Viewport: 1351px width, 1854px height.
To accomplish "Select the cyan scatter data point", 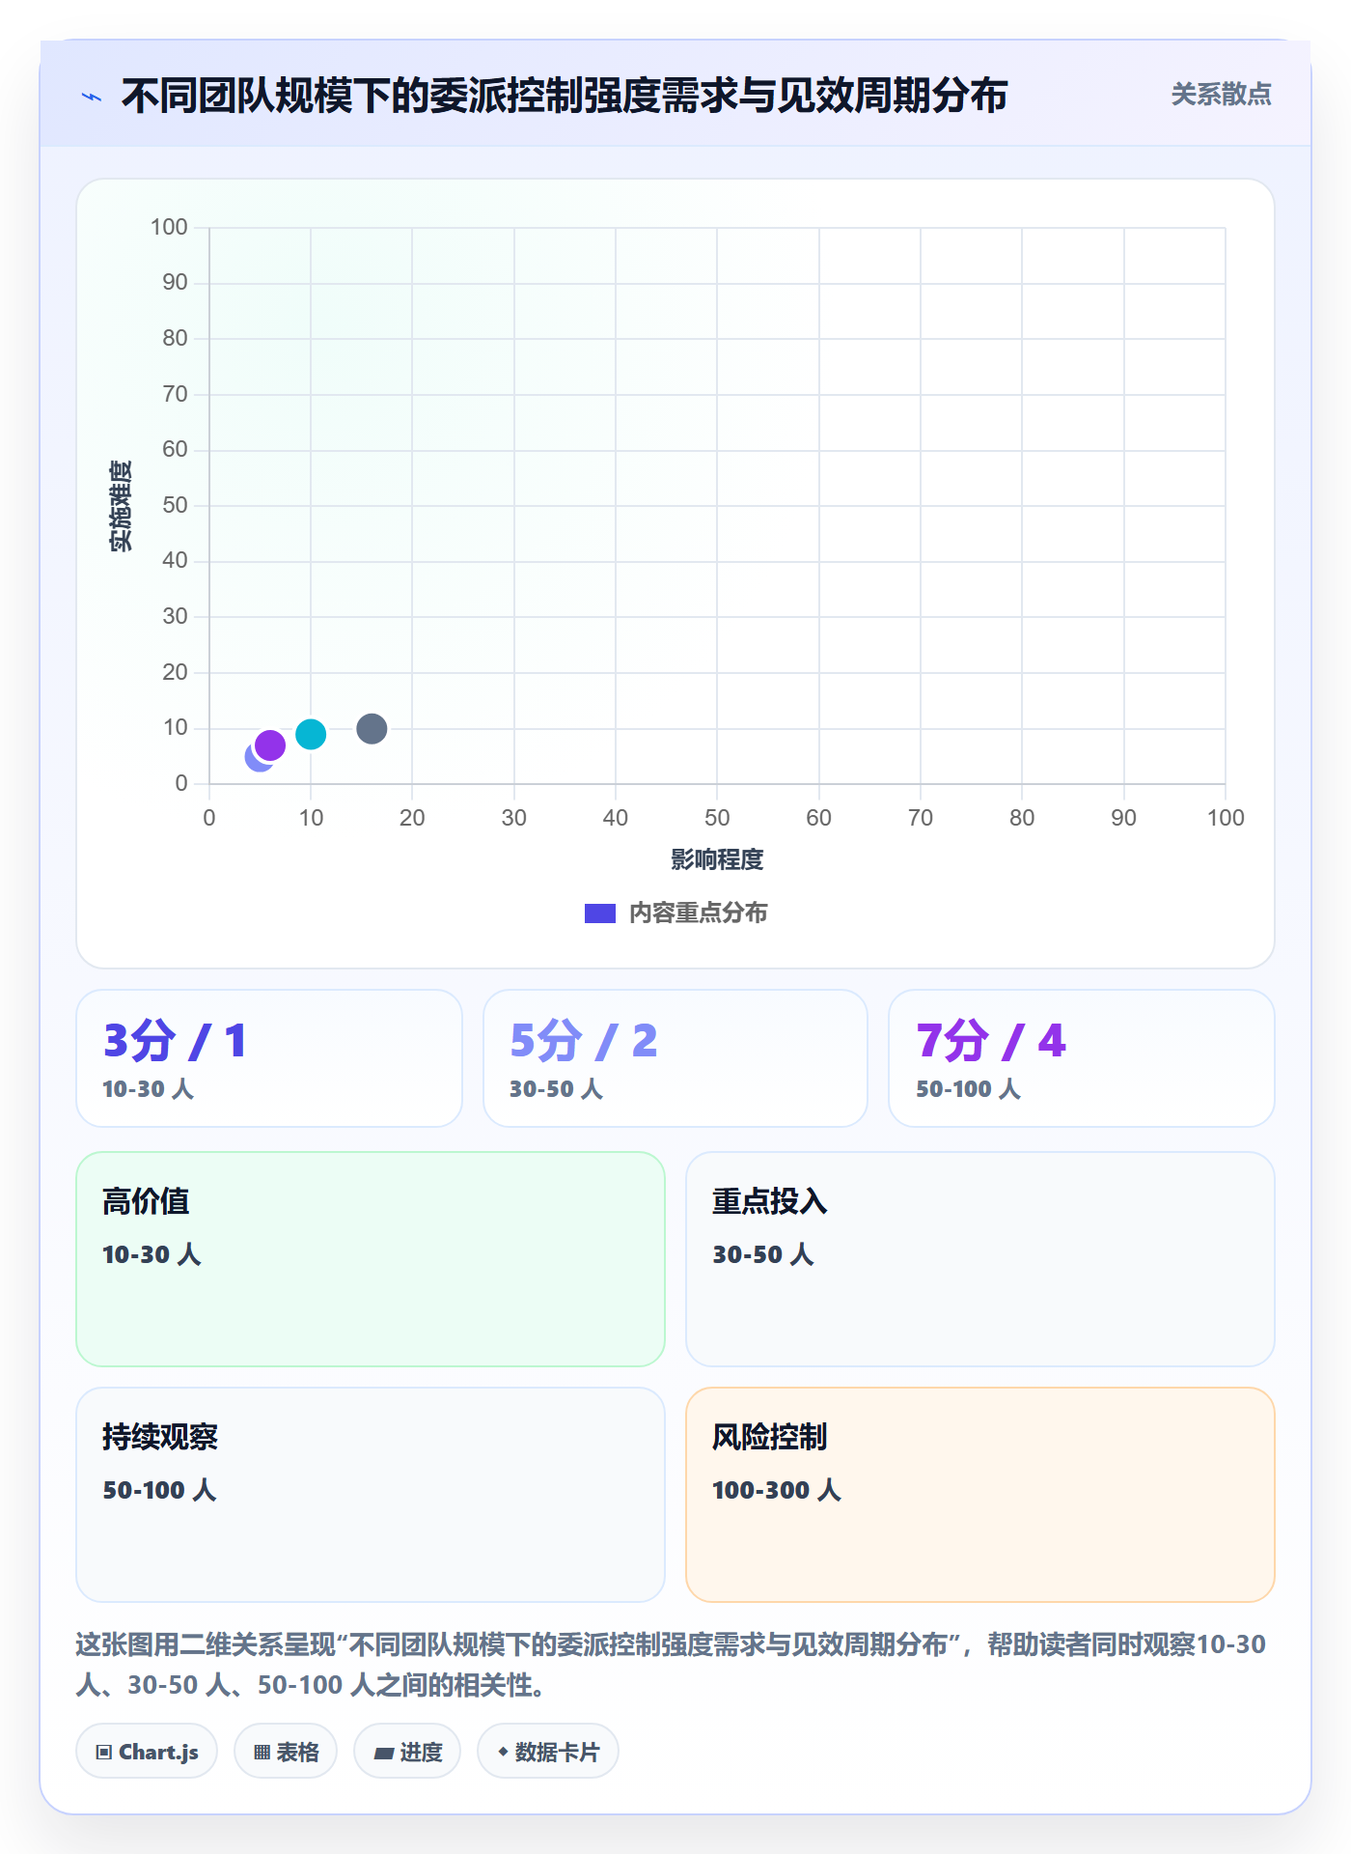I will click(311, 734).
